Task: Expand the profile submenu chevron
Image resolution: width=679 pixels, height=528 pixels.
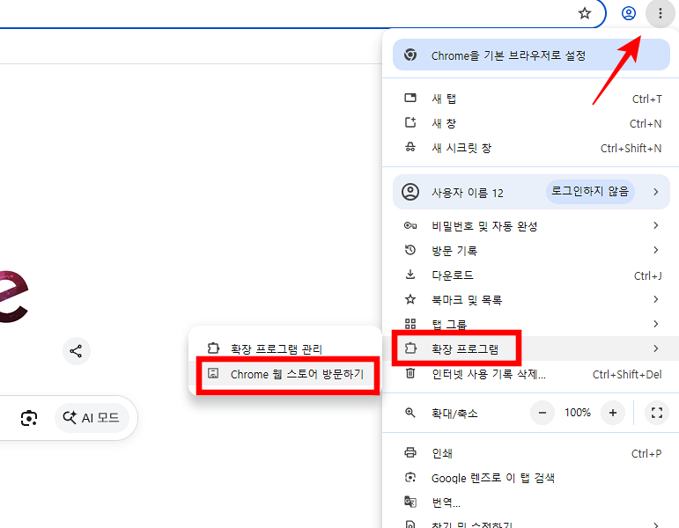Action: pyautogui.click(x=655, y=192)
